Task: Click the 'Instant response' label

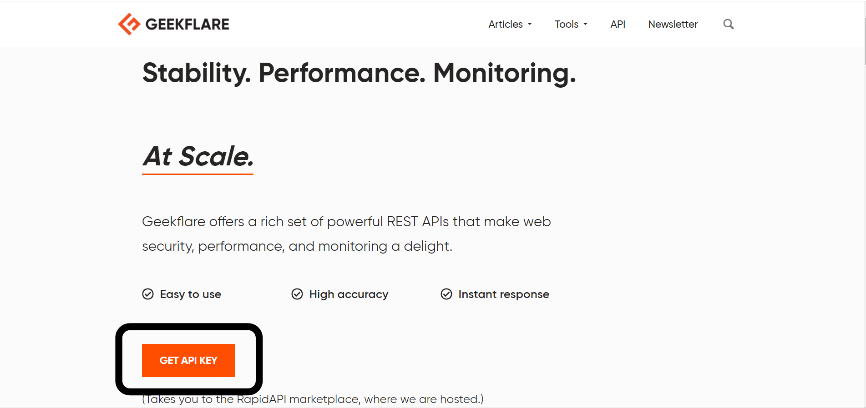Action: point(504,294)
